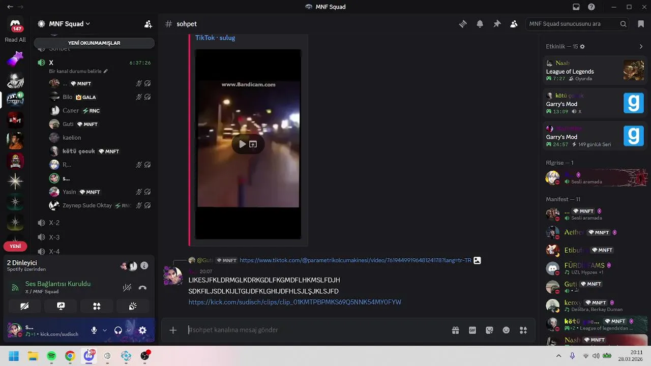Viewport: 651px width, 366px height.
Task: Open the sticker picker
Action: tap(489, 330)
